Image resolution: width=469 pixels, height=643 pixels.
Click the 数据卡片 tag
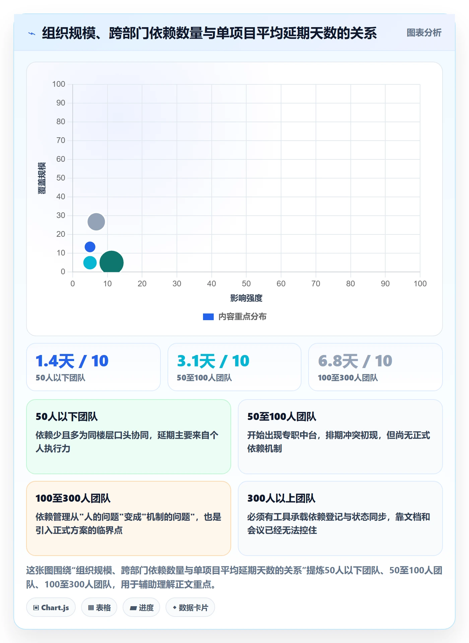(x=190, y=608)
